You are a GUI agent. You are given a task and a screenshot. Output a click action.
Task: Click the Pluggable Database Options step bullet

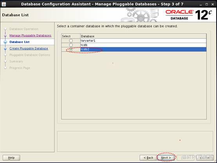[x=5, y=55]
